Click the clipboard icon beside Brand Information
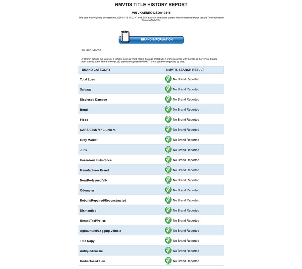Screen dimensions: 302x269 125,36
